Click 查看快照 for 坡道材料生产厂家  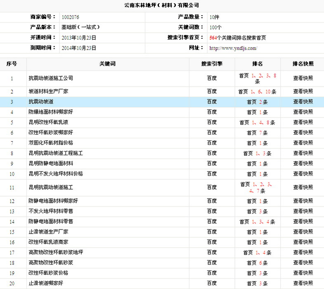(x=303, y=91)
